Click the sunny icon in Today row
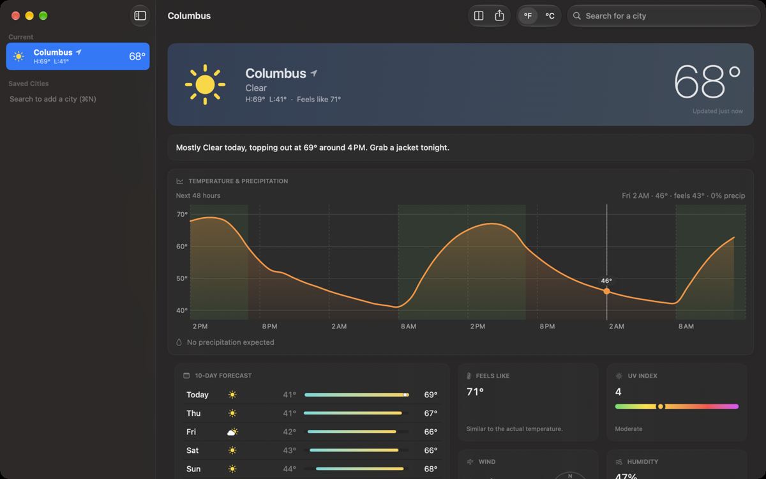Image resolution: width=766 pixels, height=479 pixels. pyautogui.click(x=232, y=395)
